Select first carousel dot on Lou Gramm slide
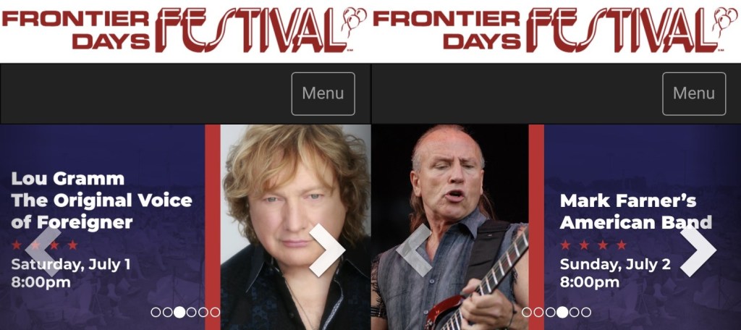This screenshot has width=741, height=330. coord(156,312)
